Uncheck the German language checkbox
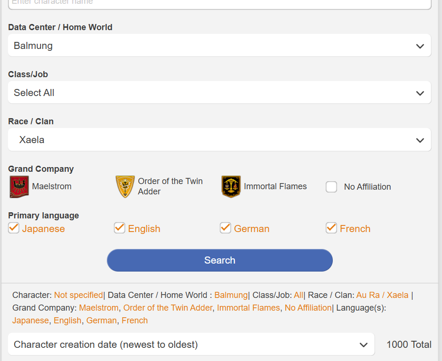This screenshot has height=361, width=442. point(225,228)
